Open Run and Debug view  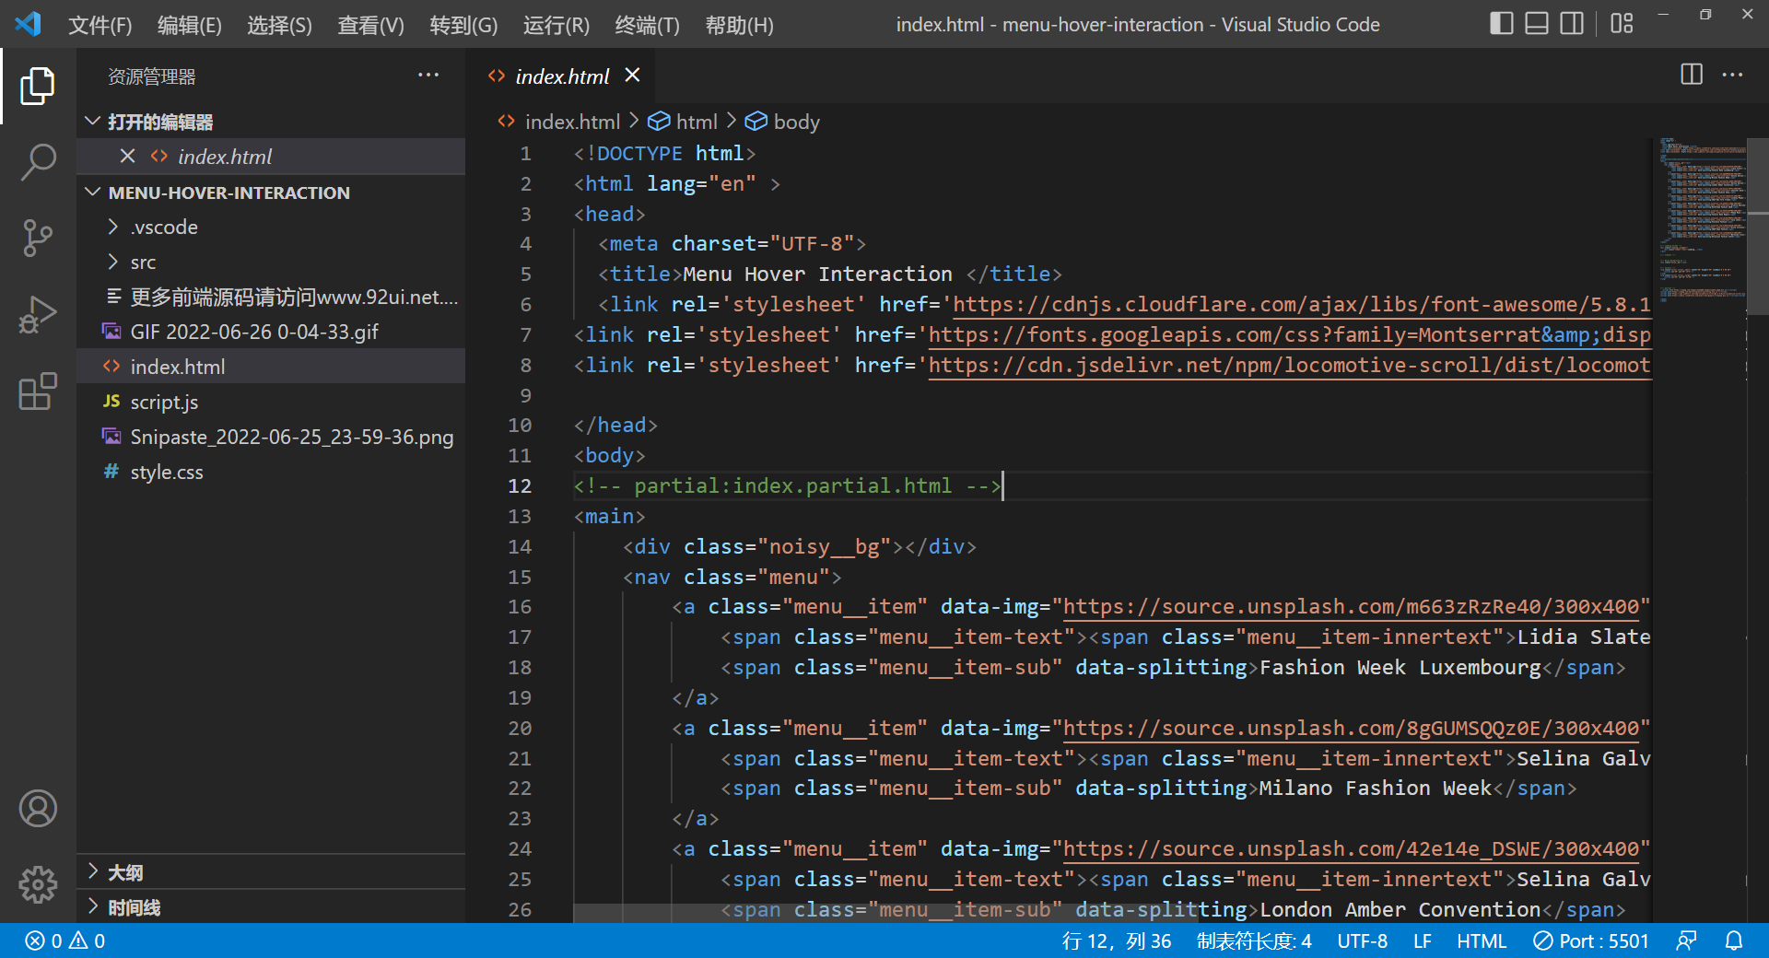(x=38, y=315)
